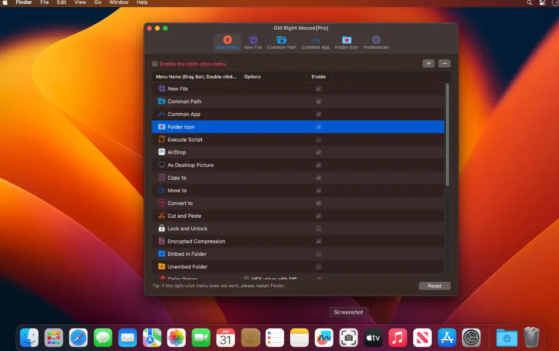Click the Encrypted Compression row icon
This screenshot has height=351, width=559.
point(162,241)
